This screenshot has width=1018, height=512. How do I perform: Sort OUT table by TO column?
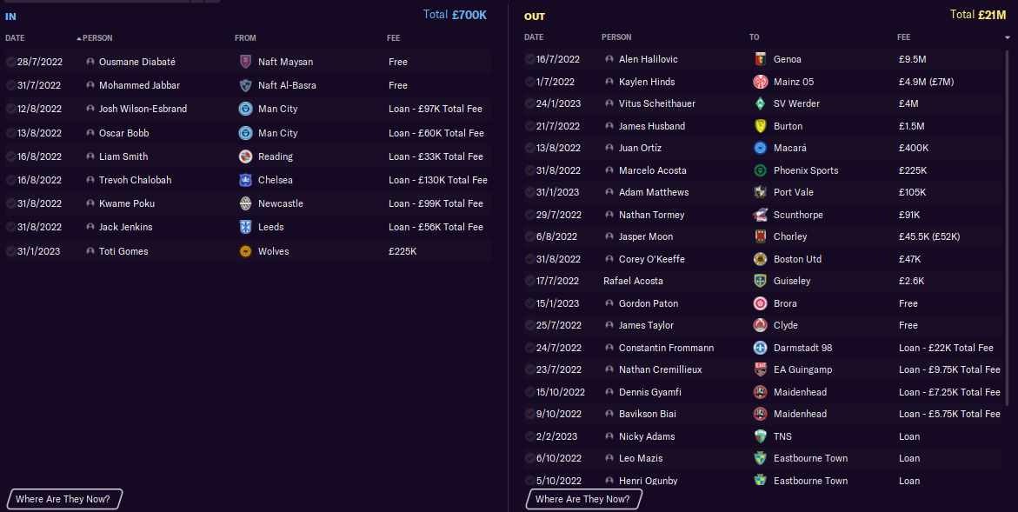(754, 37)
